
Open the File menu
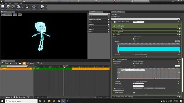click(2, 3)
